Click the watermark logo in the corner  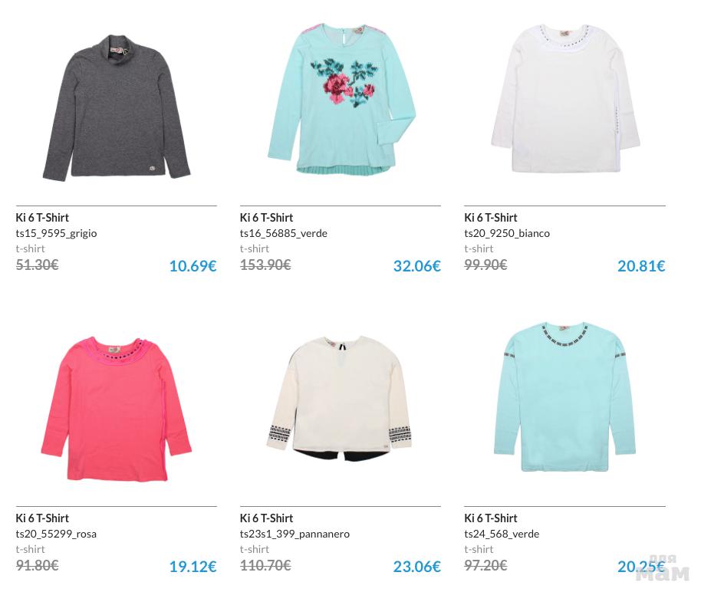tap(663, 569)
